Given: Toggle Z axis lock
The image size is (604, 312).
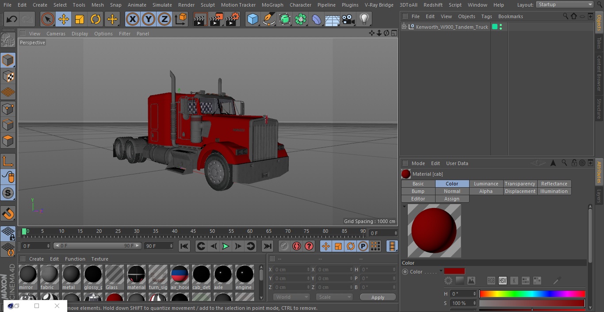Looking at the screenshot, I should point(164,19).
